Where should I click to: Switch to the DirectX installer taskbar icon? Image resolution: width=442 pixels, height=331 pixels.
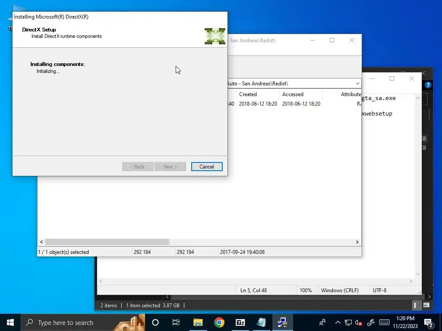(282, 322)
